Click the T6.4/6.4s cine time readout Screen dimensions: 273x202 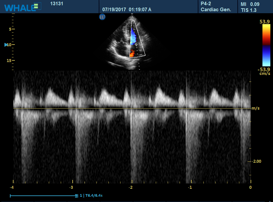pyautogui.click(x=93, y=196)
